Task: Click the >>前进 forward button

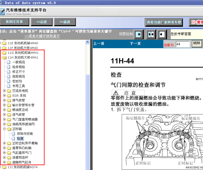Action: point(65,22)
